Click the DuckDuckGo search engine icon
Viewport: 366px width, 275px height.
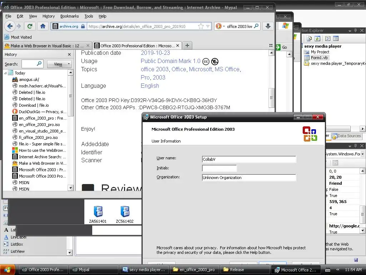pyautogui.click(x=219, y=26)
